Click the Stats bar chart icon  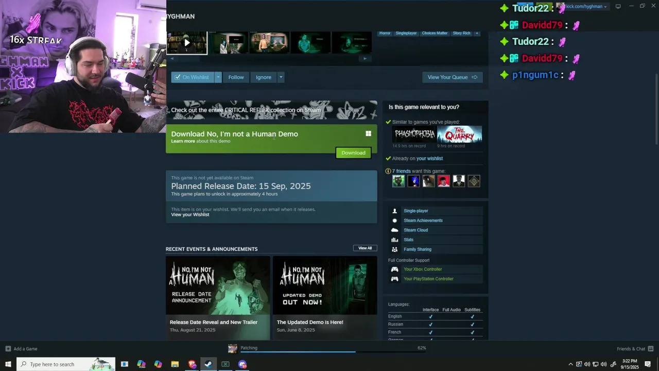point(394,240)
